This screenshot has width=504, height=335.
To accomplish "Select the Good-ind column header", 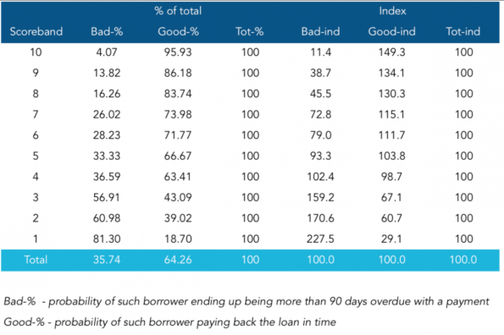I will 392,31.
